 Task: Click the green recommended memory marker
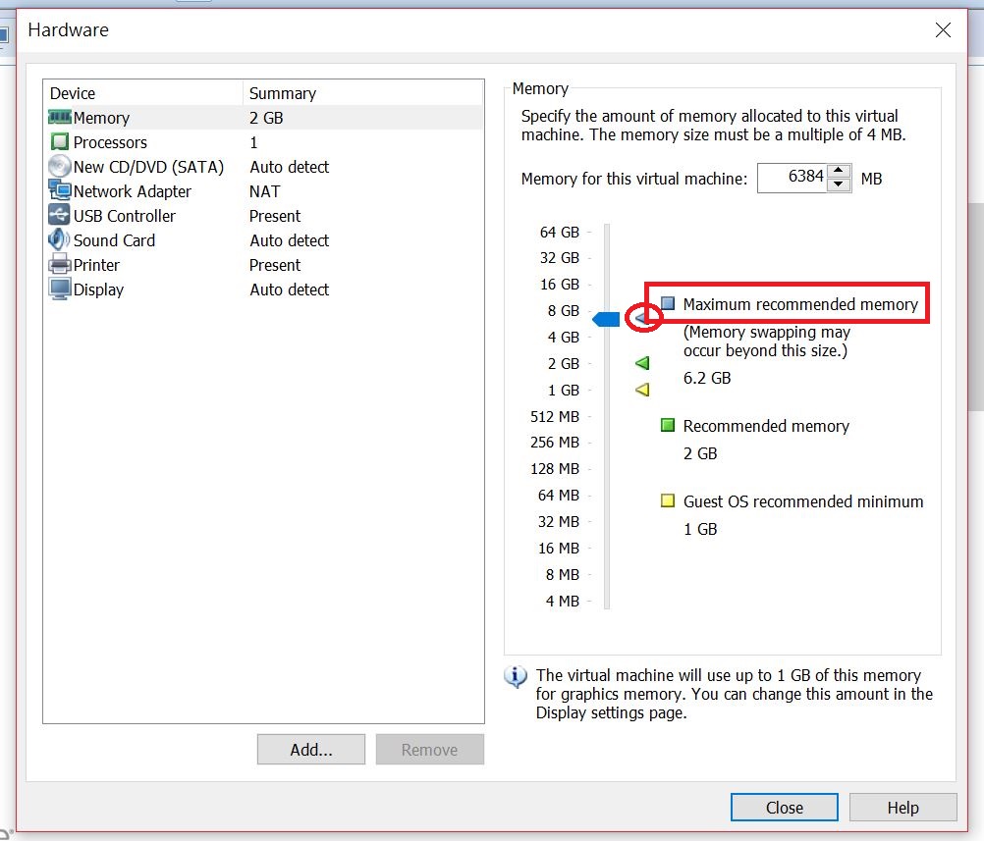642,363
